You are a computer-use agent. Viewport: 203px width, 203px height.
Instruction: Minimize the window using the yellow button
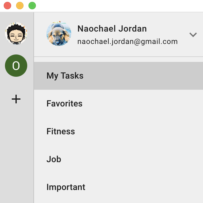[20, 6]
